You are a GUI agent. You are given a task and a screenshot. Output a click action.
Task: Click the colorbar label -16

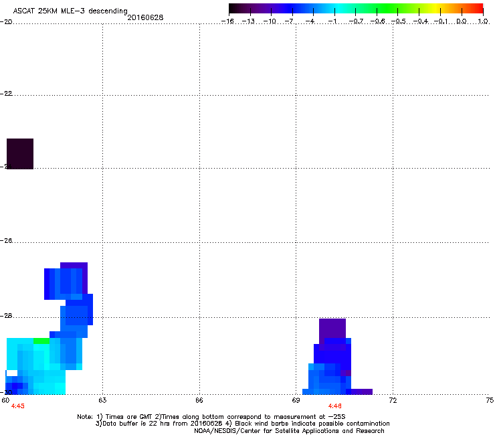point(227,21)
